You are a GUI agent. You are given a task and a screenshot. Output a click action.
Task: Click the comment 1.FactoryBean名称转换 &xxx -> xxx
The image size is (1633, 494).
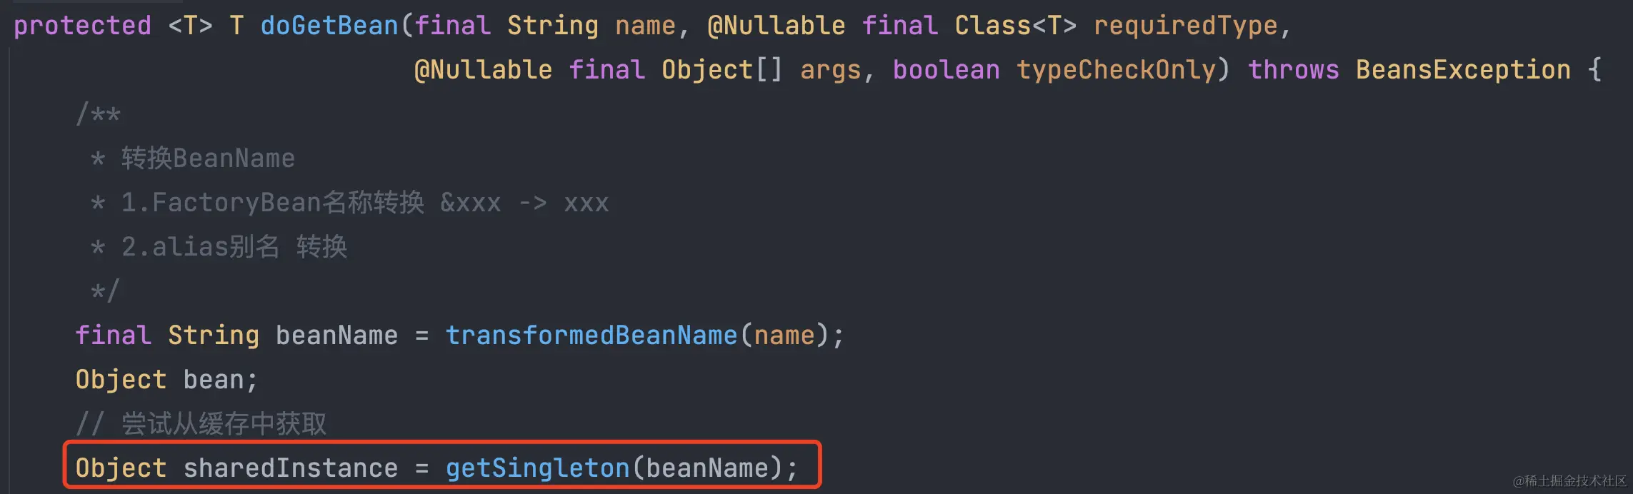[365, 203]
